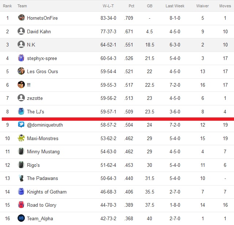Image resolution: width=234 pixels, height=225 pixels.
Task: Click The Padawans team avatar
Action: (21, 178)
